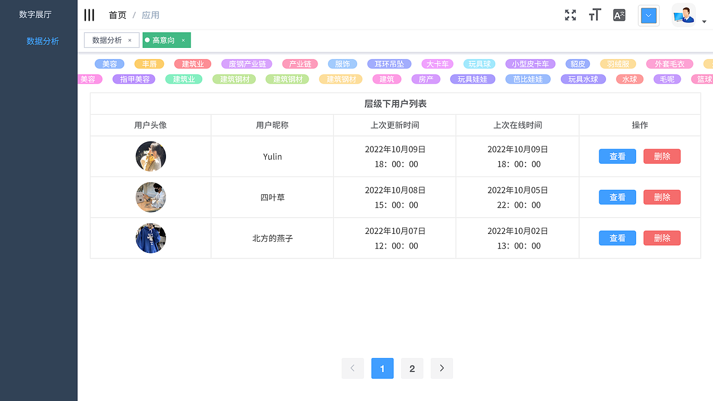Open font size settings via the TT icon
This screenshot has height=401, width=713.
(x=594, y=14)
